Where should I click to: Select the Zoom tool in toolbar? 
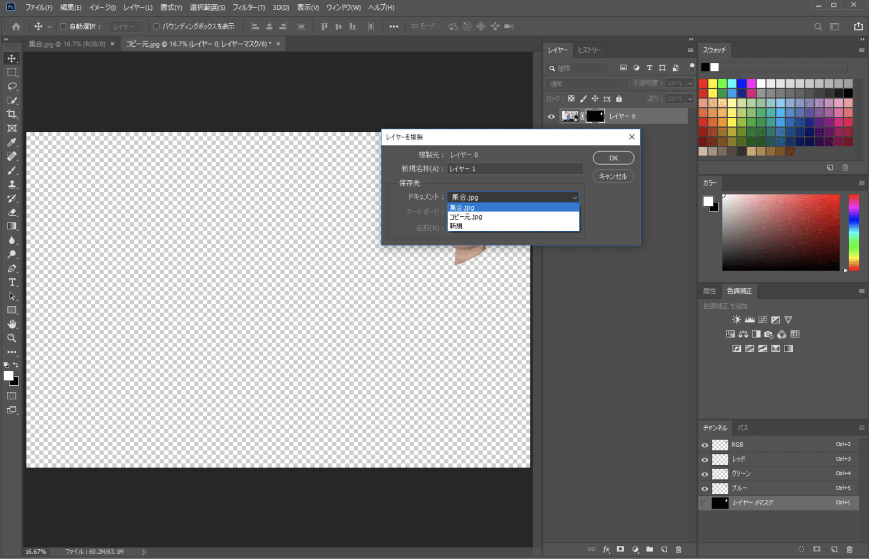tap(12, 338)
